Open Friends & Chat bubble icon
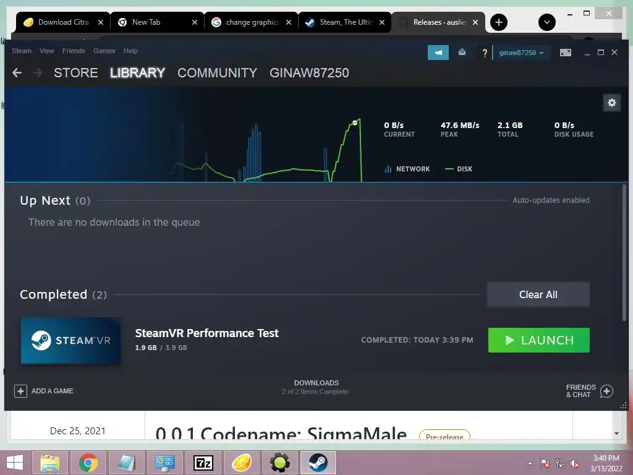Viewport: 633px width, 475px height. point(606,391)
